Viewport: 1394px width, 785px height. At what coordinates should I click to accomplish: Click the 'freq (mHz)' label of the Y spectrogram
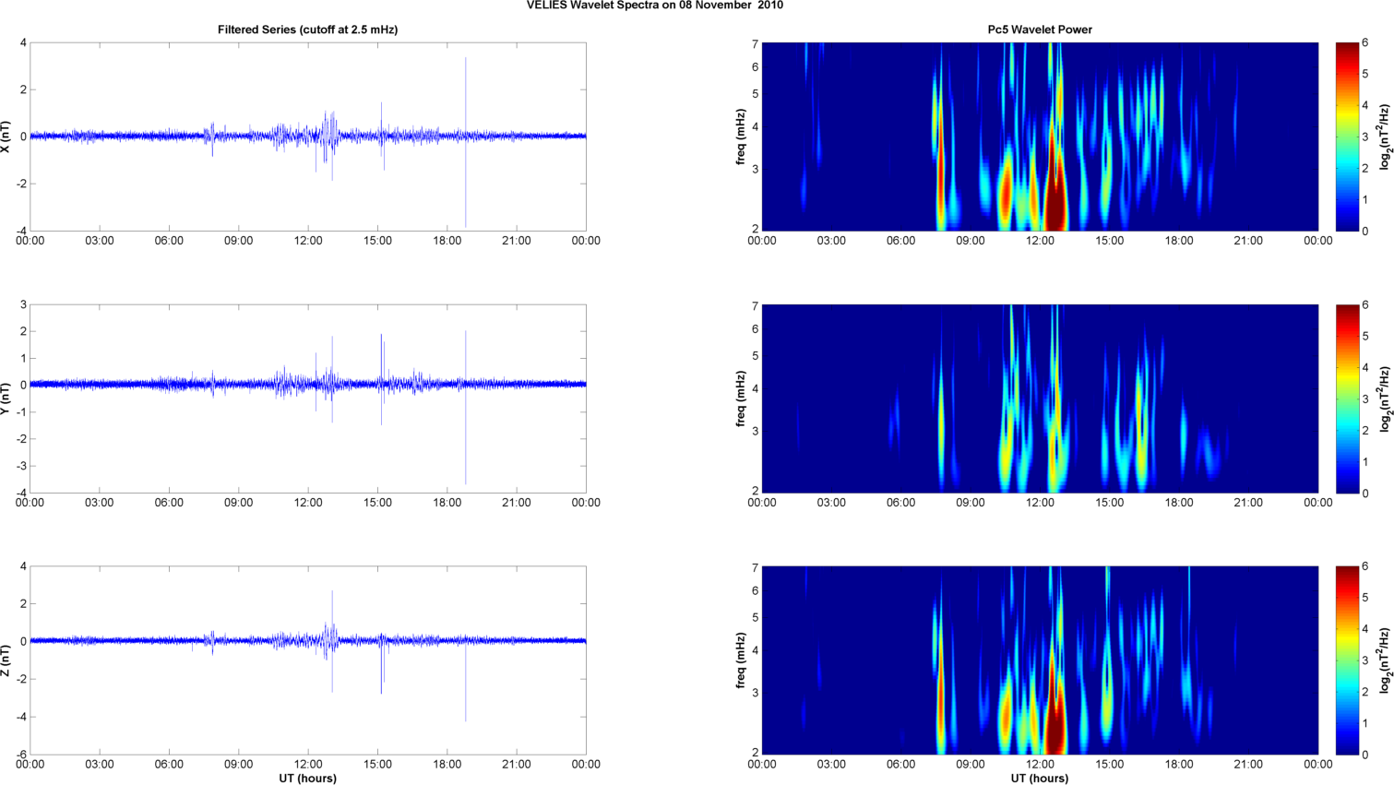740,398
